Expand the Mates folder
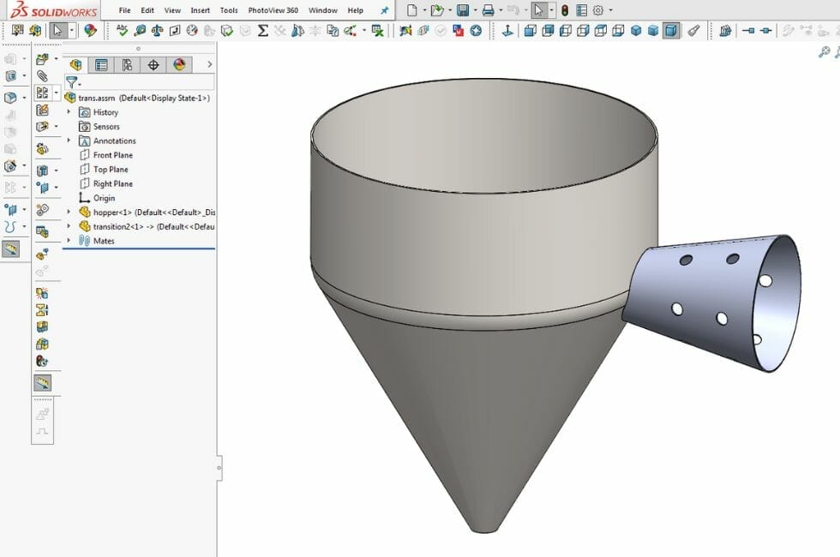The height and width of the screenshot is (557, 840). click(69, 241)
